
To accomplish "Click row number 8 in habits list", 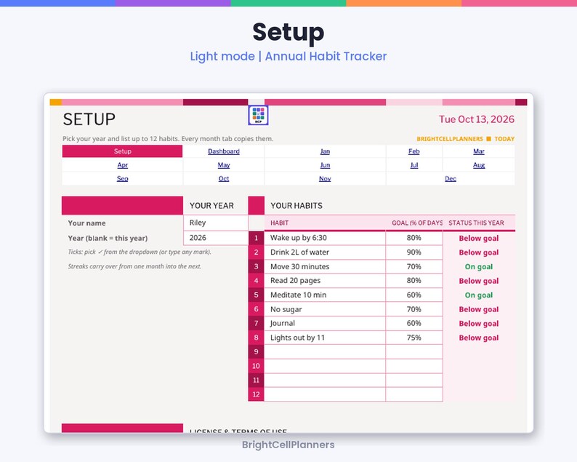I will pos(256,338).
